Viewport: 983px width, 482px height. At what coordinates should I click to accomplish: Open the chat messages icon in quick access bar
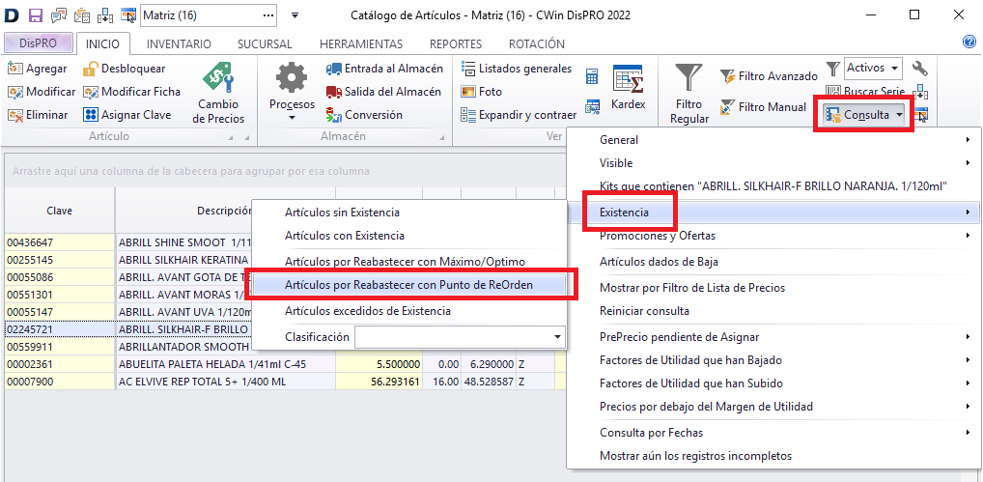tap(59, 15)
